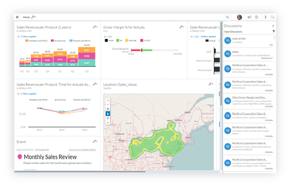This screenshot has height=185, width=287.
Task: Zoom out on the Location map
Action: 108,105
